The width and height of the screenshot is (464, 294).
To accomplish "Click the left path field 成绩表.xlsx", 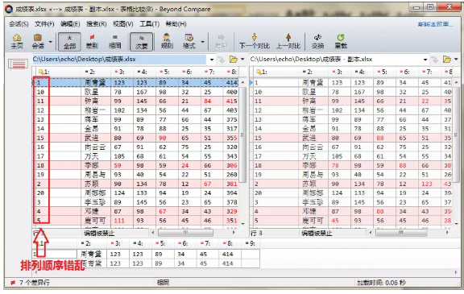I will 119,60.
